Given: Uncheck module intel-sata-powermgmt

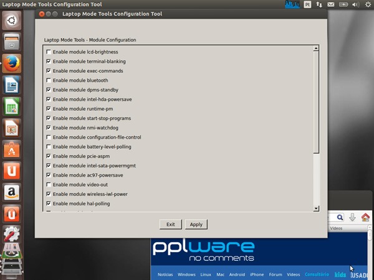Looking at the screenshot, I should coord(49,166).
